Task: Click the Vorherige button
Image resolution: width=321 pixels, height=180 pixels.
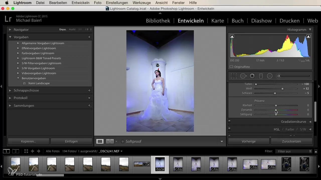Action: (x=249, y=141)
